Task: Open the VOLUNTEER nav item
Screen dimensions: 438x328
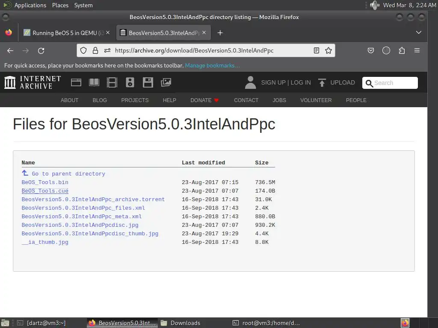Action: click(316, 100)
